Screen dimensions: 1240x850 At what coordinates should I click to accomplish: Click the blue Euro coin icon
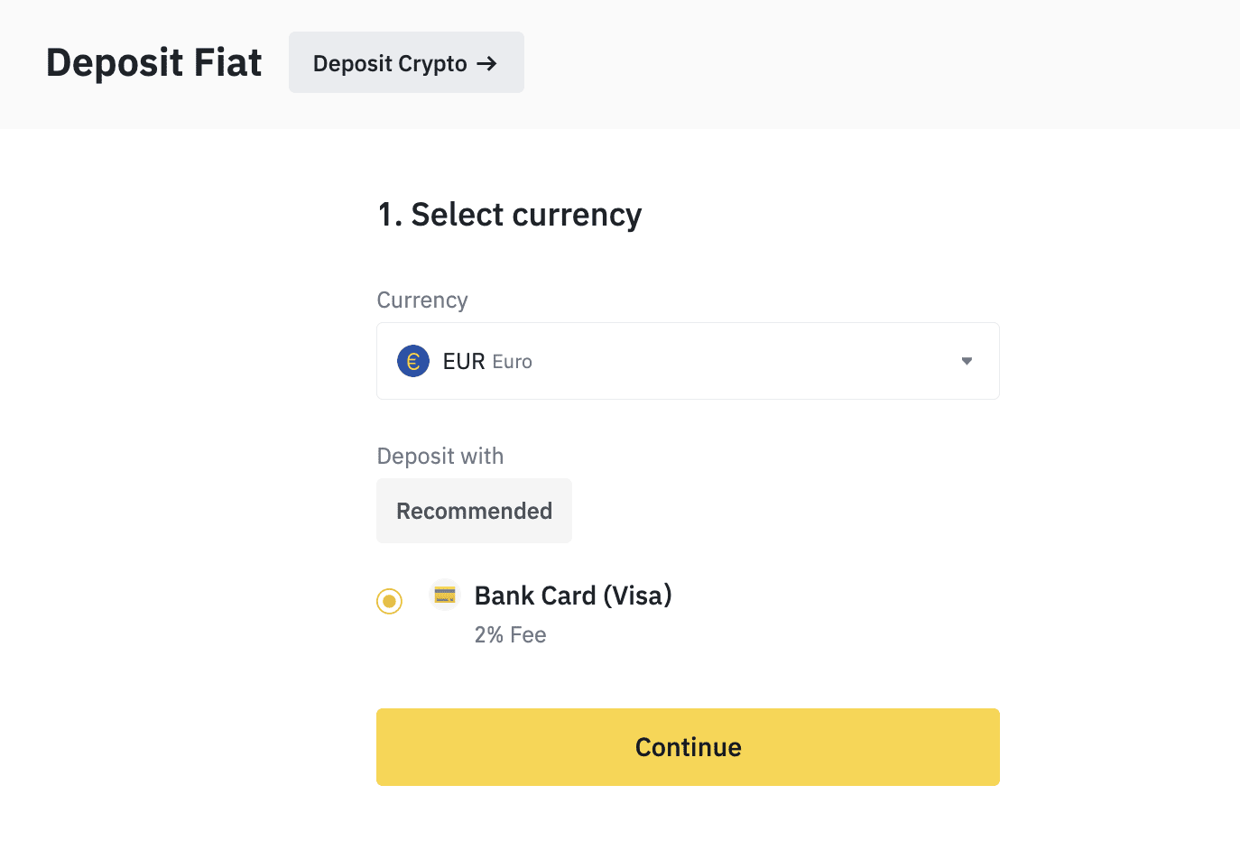pyautogui.click(x=413, y=361)
